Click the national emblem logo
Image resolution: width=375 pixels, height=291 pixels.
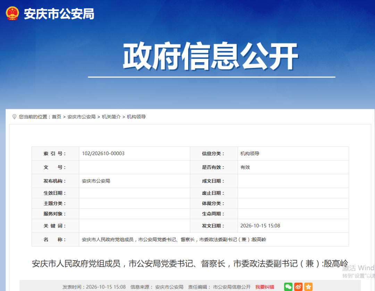(x=12, y=14)
